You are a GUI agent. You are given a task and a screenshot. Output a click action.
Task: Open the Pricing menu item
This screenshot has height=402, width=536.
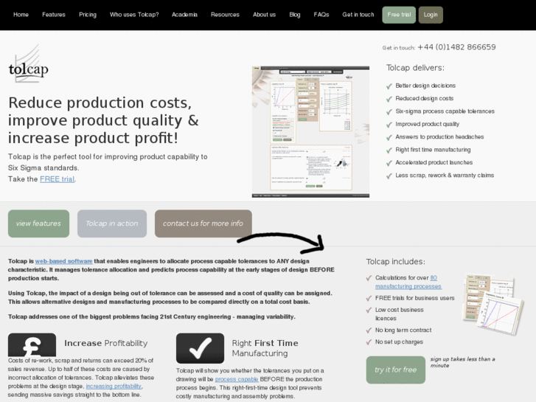tap(88, 15)
